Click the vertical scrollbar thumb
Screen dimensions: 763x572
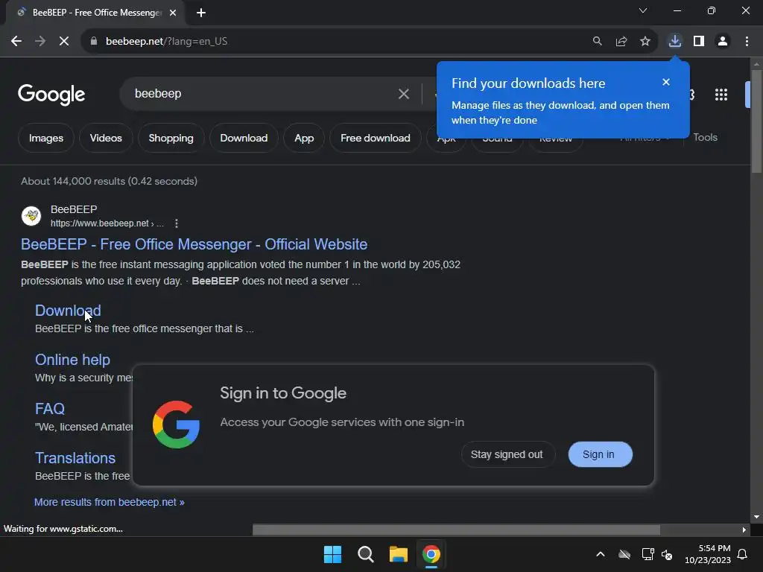pyautogui.click(x=756, y=121)
